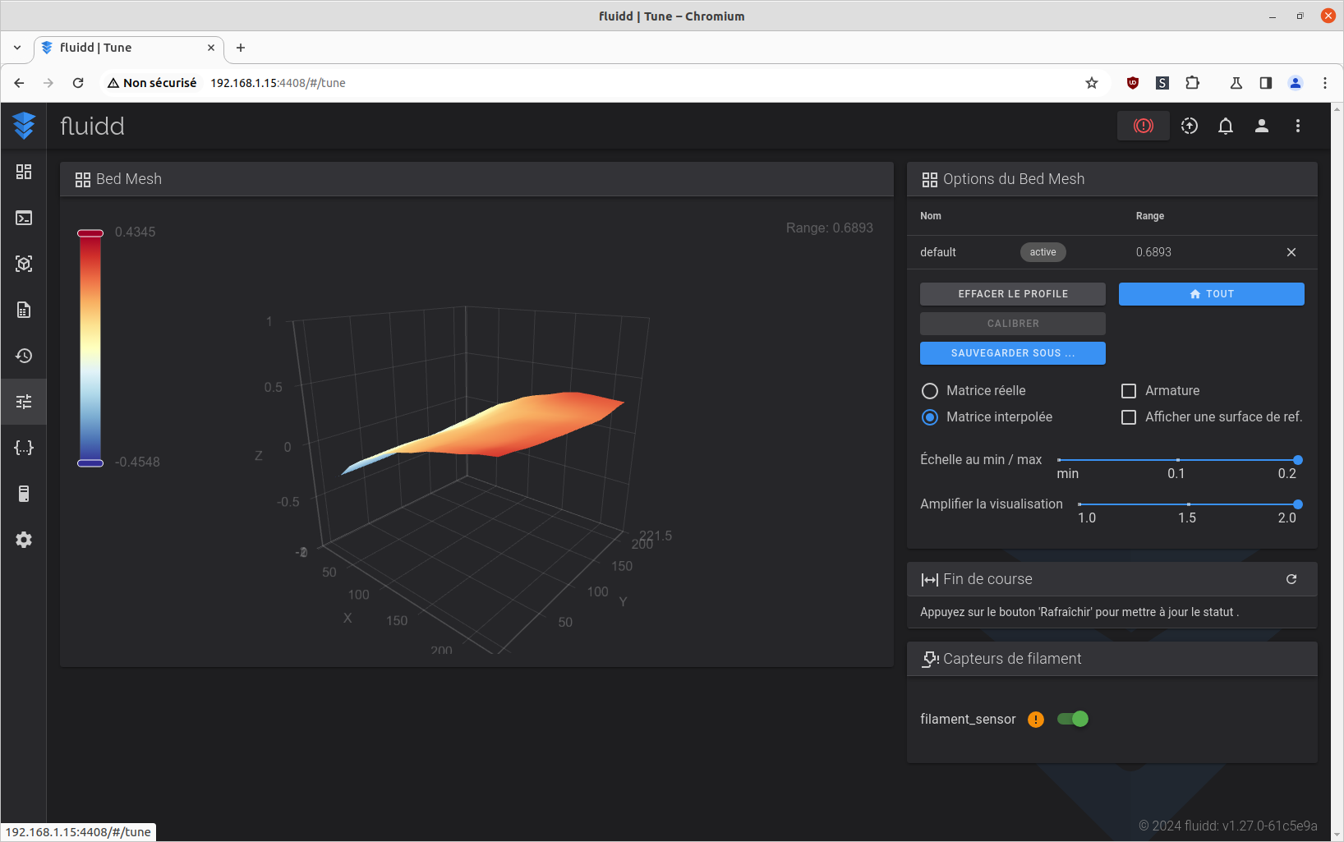This screenshot has height=842, width=1344.
Task: Open the Console page in sidebar
Action: pos(24,218)
